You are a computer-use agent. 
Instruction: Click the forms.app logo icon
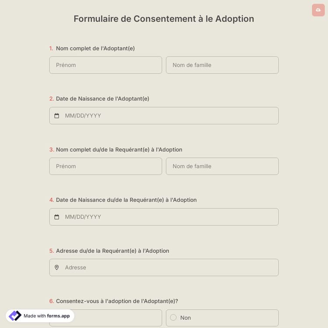click(x=15, y=316)
